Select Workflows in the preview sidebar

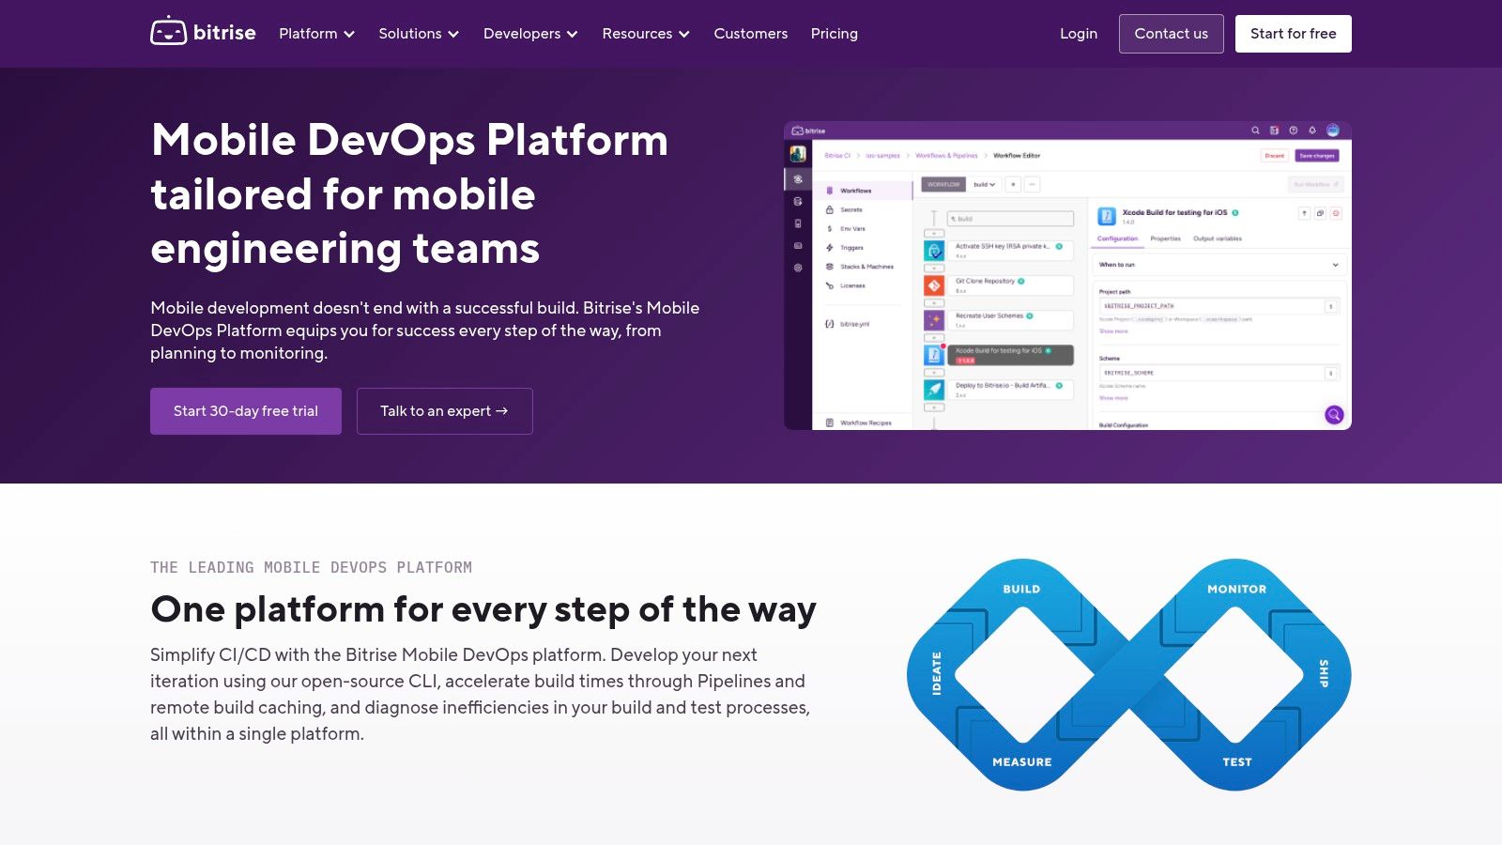click(863, 191)
